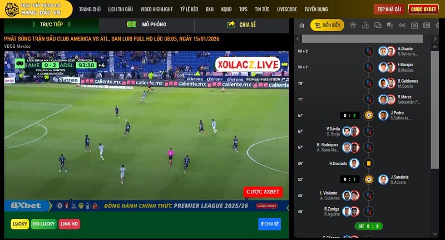
Task: Click the blue Facebook Chia Sẻ button
Action: pos(269,224)
